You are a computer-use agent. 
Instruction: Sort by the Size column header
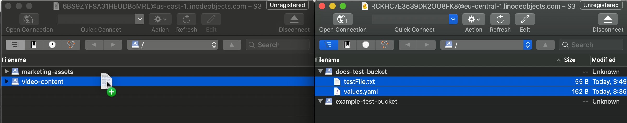point(570,60)
